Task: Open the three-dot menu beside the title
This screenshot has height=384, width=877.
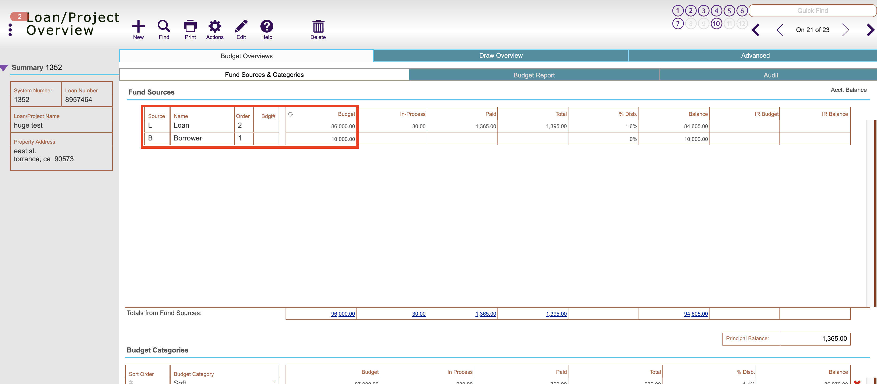Action: (x=10, y=30)
